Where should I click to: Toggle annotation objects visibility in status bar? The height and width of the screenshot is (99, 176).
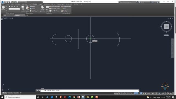click(141, 93)
